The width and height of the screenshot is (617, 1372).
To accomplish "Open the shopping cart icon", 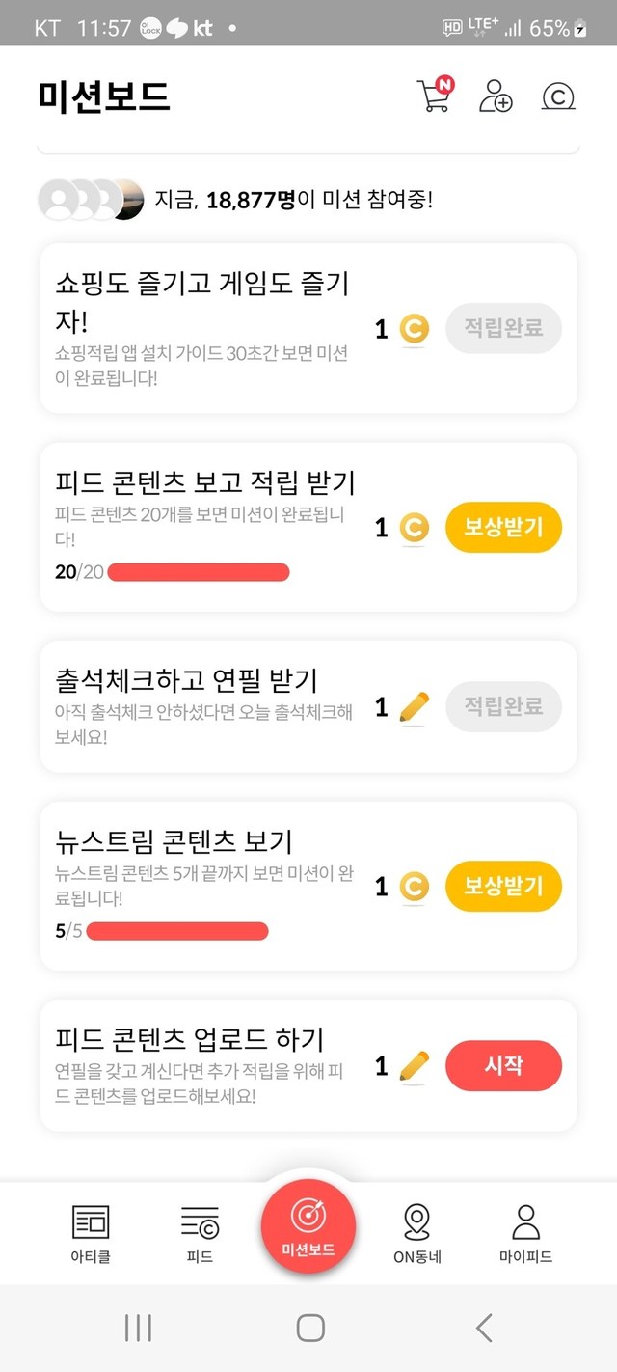I will [x=434, y=96].
